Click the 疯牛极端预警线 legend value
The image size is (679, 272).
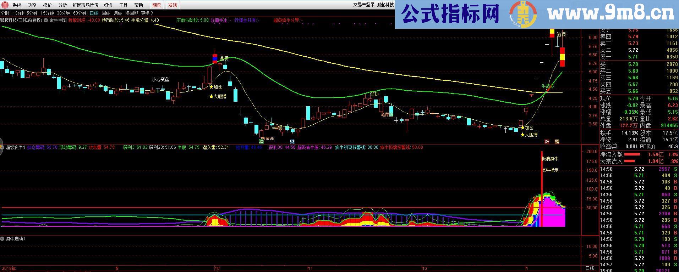(x=401, y=147)
